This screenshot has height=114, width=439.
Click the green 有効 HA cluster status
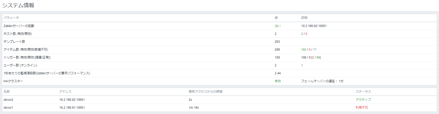tap(278, 81)
